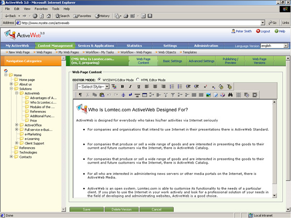Insert an anchor with anchor icon
The height and width of the screenshot is (218, 291).
[x=123, y=95]
